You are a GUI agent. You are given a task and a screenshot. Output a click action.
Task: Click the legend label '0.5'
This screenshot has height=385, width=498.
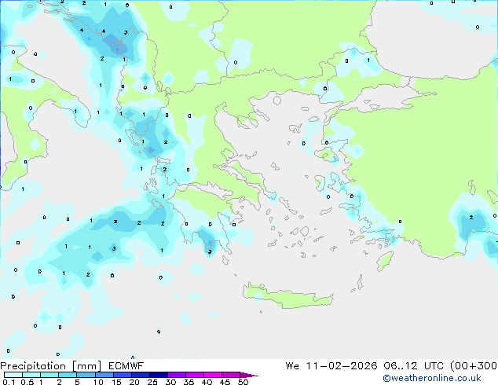(x=27, y=382)
